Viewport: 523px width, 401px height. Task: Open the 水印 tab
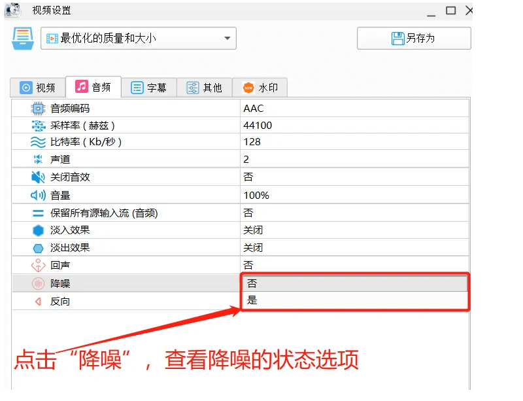260,88
